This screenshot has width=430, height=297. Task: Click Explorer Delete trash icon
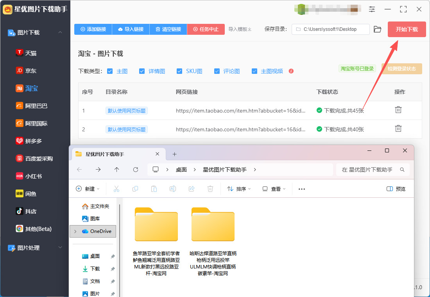[x=210, y=189]
